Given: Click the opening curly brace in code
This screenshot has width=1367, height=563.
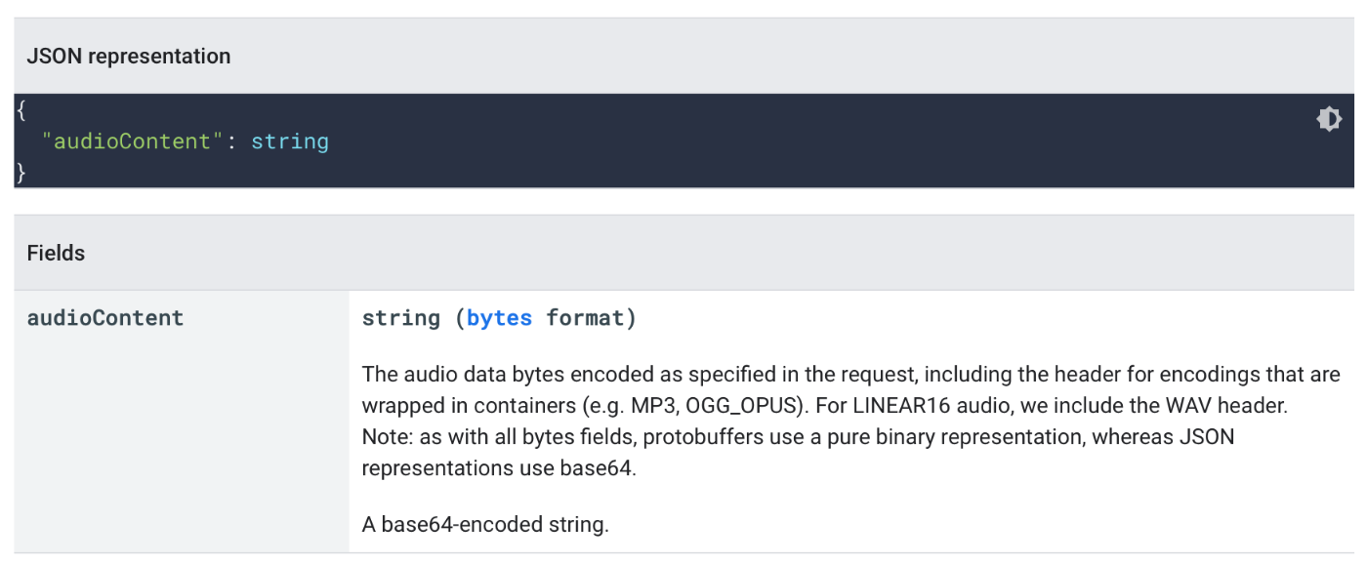Looking at the screenshot, I should coord(21,110).
